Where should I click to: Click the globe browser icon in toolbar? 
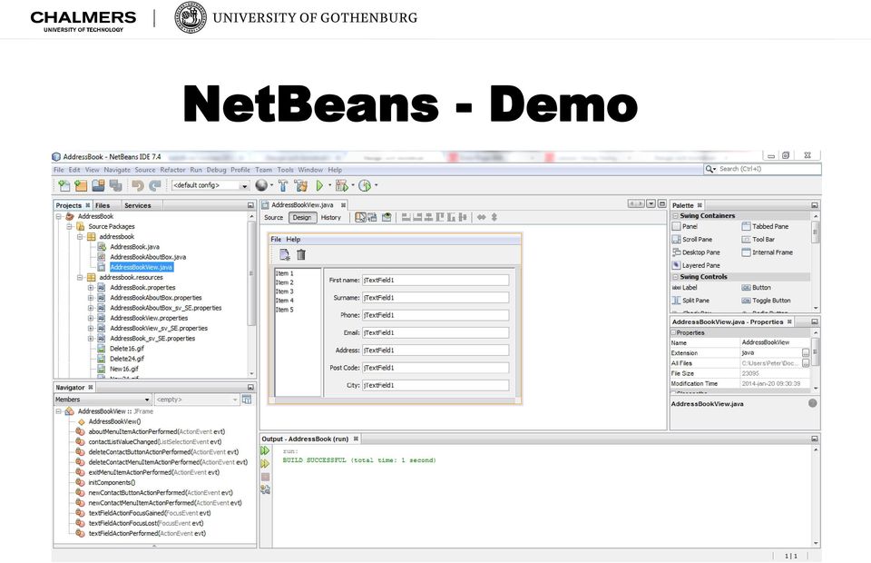coord(261,185)
